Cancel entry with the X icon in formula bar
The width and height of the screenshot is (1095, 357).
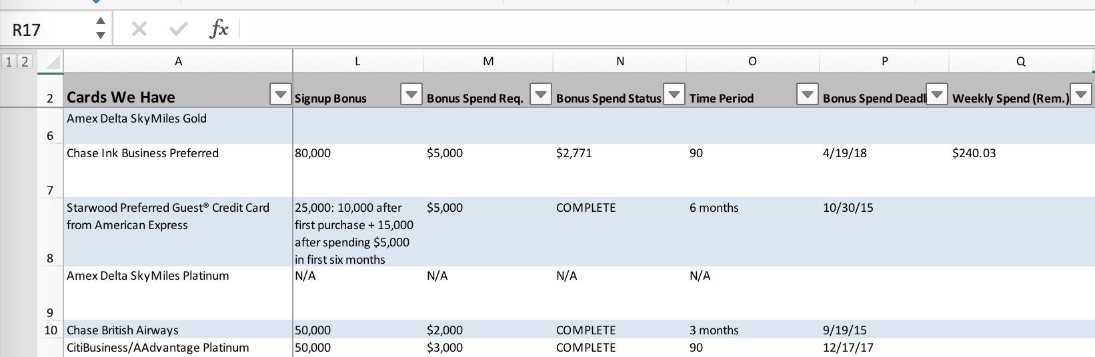click(x=139, y=29)
